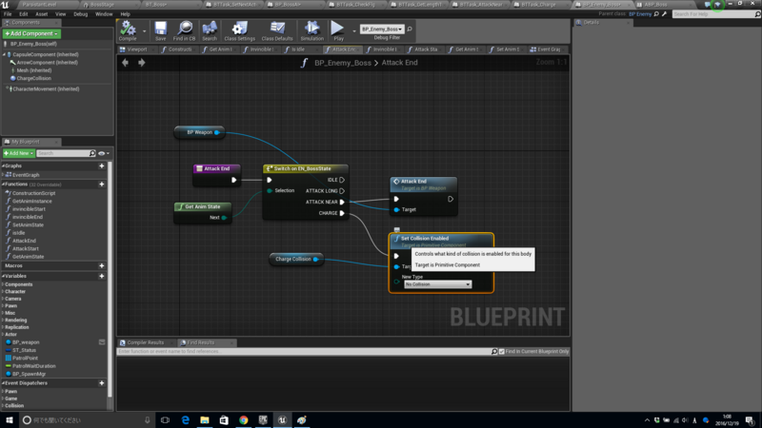Add a new event dispatcher with plus

pyautogui.click(x=102, y=383)
